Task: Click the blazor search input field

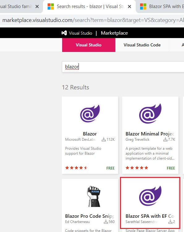Action: click(x=123, y=67)
